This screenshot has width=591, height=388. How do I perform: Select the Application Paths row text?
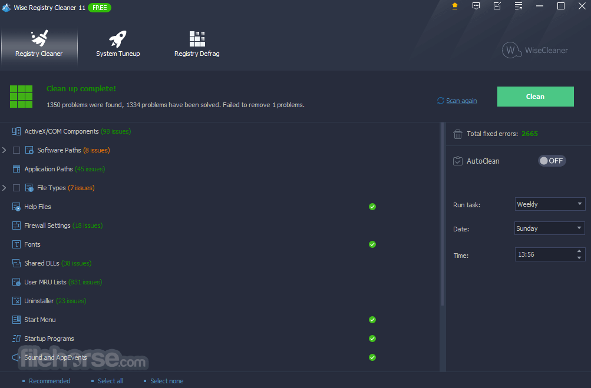click(64, 169)
